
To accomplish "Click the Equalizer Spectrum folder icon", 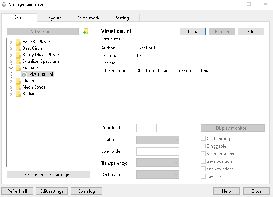I will coord(18,61).
